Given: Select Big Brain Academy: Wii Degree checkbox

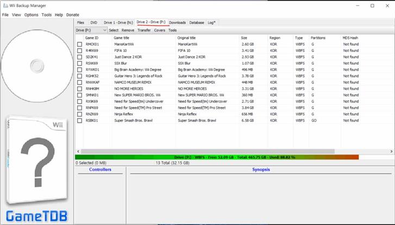Looking at the screenshot, I should click(80, 69).
